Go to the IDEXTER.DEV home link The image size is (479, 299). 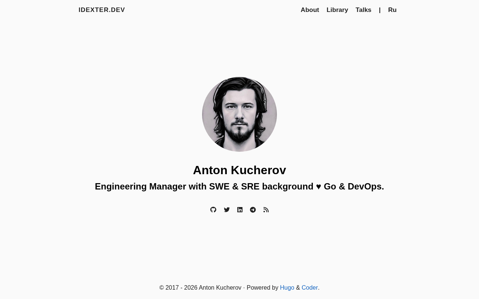(102, 10)
